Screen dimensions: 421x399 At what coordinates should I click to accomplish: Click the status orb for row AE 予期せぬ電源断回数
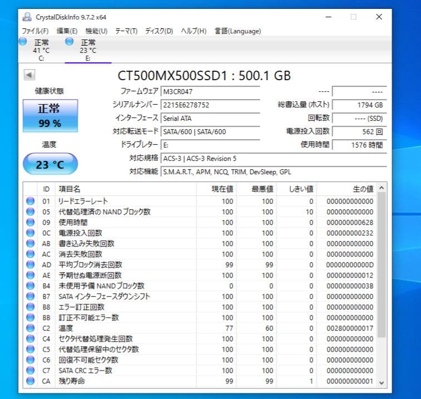[31, 275]
